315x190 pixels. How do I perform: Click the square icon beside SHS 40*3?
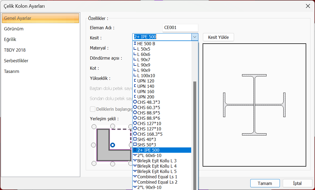pos(135,139)
